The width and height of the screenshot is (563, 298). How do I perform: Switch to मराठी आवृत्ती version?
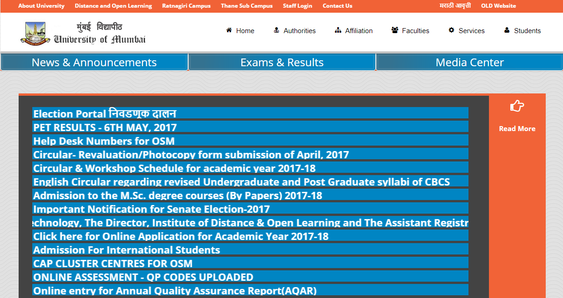pos(455,6)
